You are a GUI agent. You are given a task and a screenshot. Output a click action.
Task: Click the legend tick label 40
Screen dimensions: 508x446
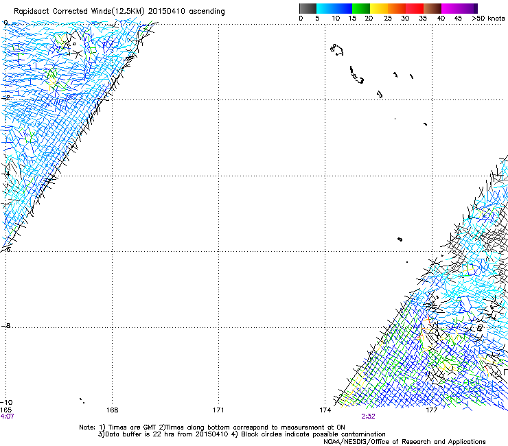point(441,19)
